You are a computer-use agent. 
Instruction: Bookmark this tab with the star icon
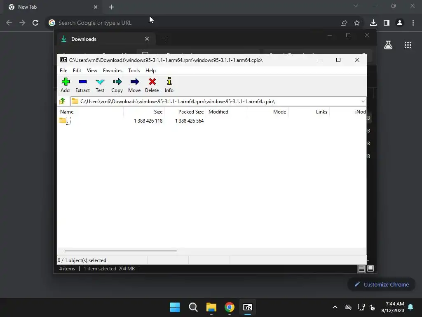coord(357,23)
